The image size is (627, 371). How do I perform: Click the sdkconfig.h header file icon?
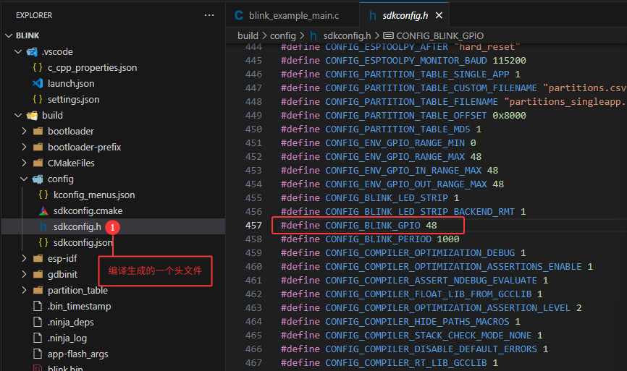pyautogui.click(x=43, y=227)
